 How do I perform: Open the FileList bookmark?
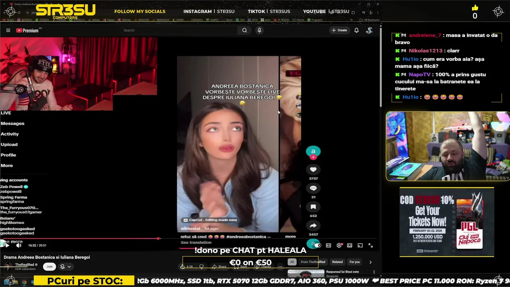click(299, 20)
